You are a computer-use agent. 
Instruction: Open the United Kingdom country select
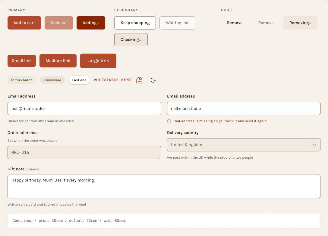point(244,145)
